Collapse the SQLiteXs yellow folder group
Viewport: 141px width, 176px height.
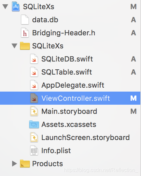(x=14, y=46)
